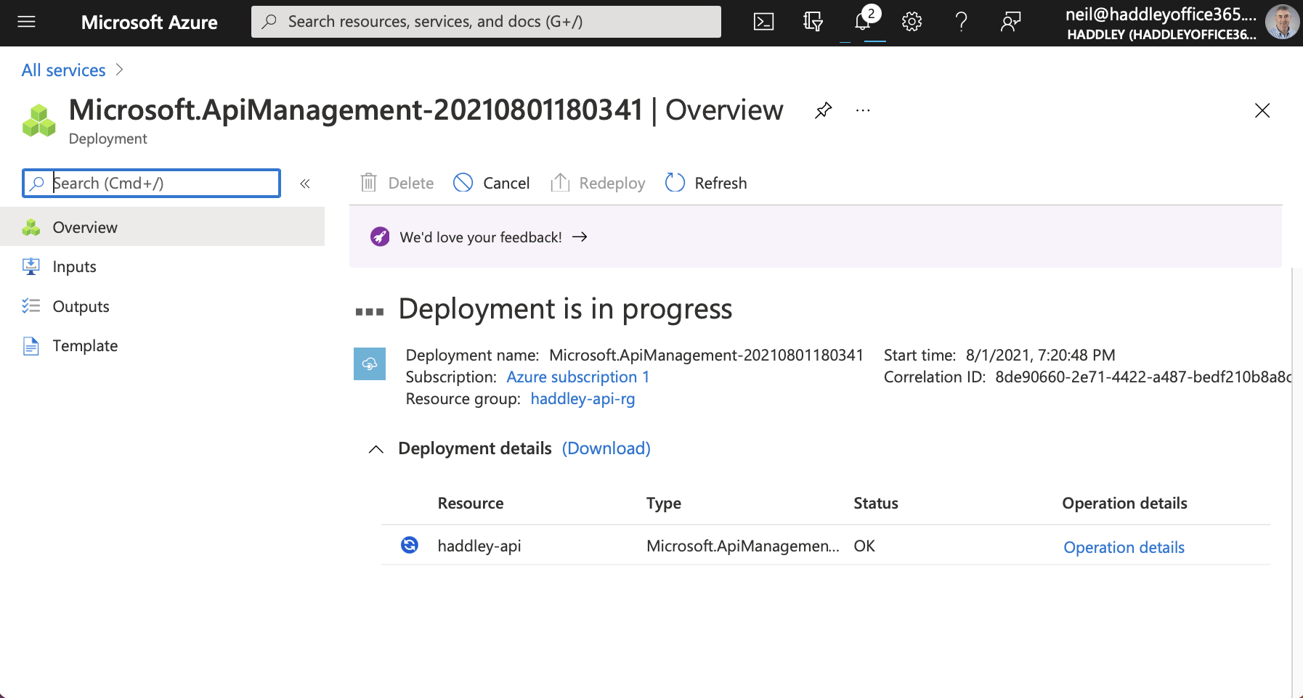This screenshot has height=698, width=1303.
Task: Open the help question mark
Action: pos(961,22)
